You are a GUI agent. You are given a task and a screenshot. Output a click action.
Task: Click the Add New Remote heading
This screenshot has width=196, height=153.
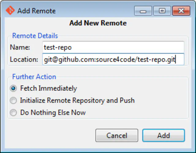click(98, 23)
